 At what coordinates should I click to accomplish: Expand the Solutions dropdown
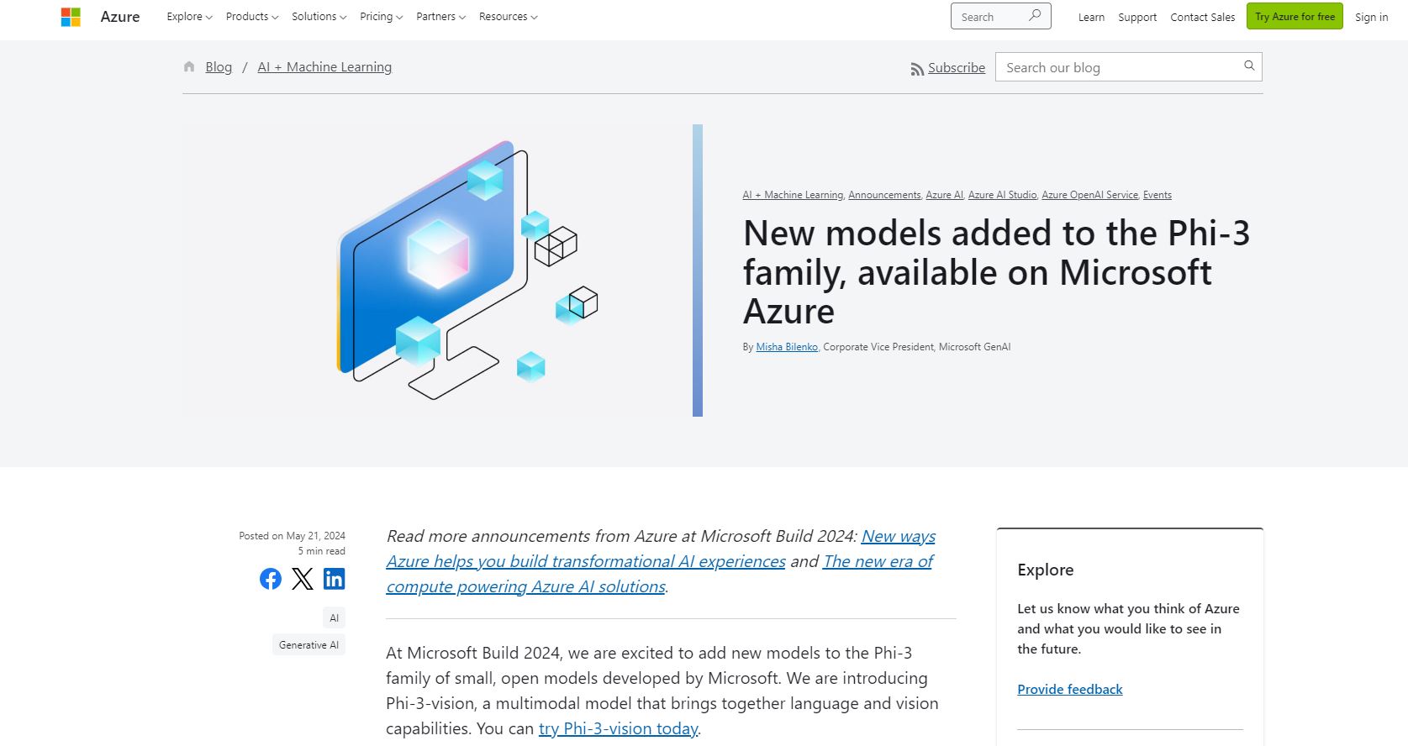coord(319,17)
